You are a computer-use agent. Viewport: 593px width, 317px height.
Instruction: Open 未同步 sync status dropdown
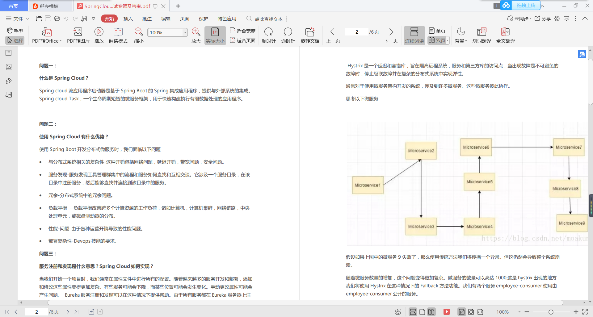click(519, 19)
